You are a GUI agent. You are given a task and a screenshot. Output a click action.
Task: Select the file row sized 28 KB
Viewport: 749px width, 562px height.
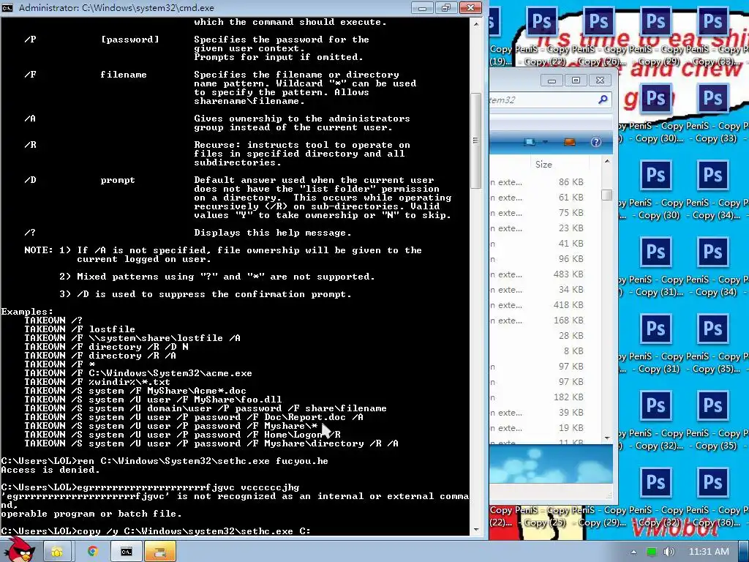(x=538, y=335)
